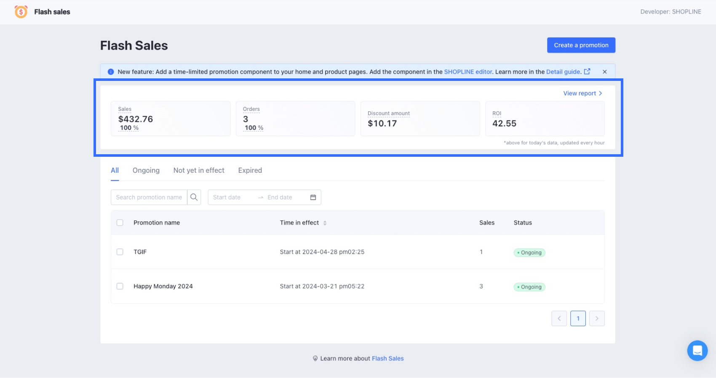The width and height of the screenshot is (716, 378).
Task: Switch to the Expired tab
Action: (250, 170)
